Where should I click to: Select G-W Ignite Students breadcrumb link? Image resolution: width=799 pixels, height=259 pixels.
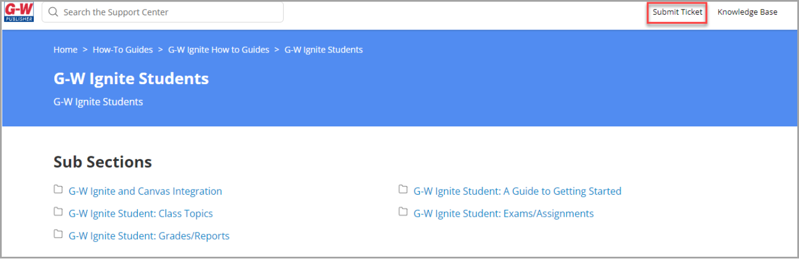[x=323, y=50]
